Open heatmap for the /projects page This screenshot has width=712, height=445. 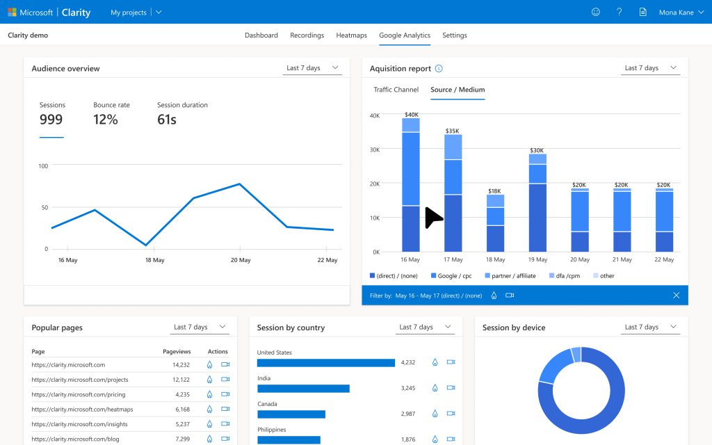click(209, 380)
